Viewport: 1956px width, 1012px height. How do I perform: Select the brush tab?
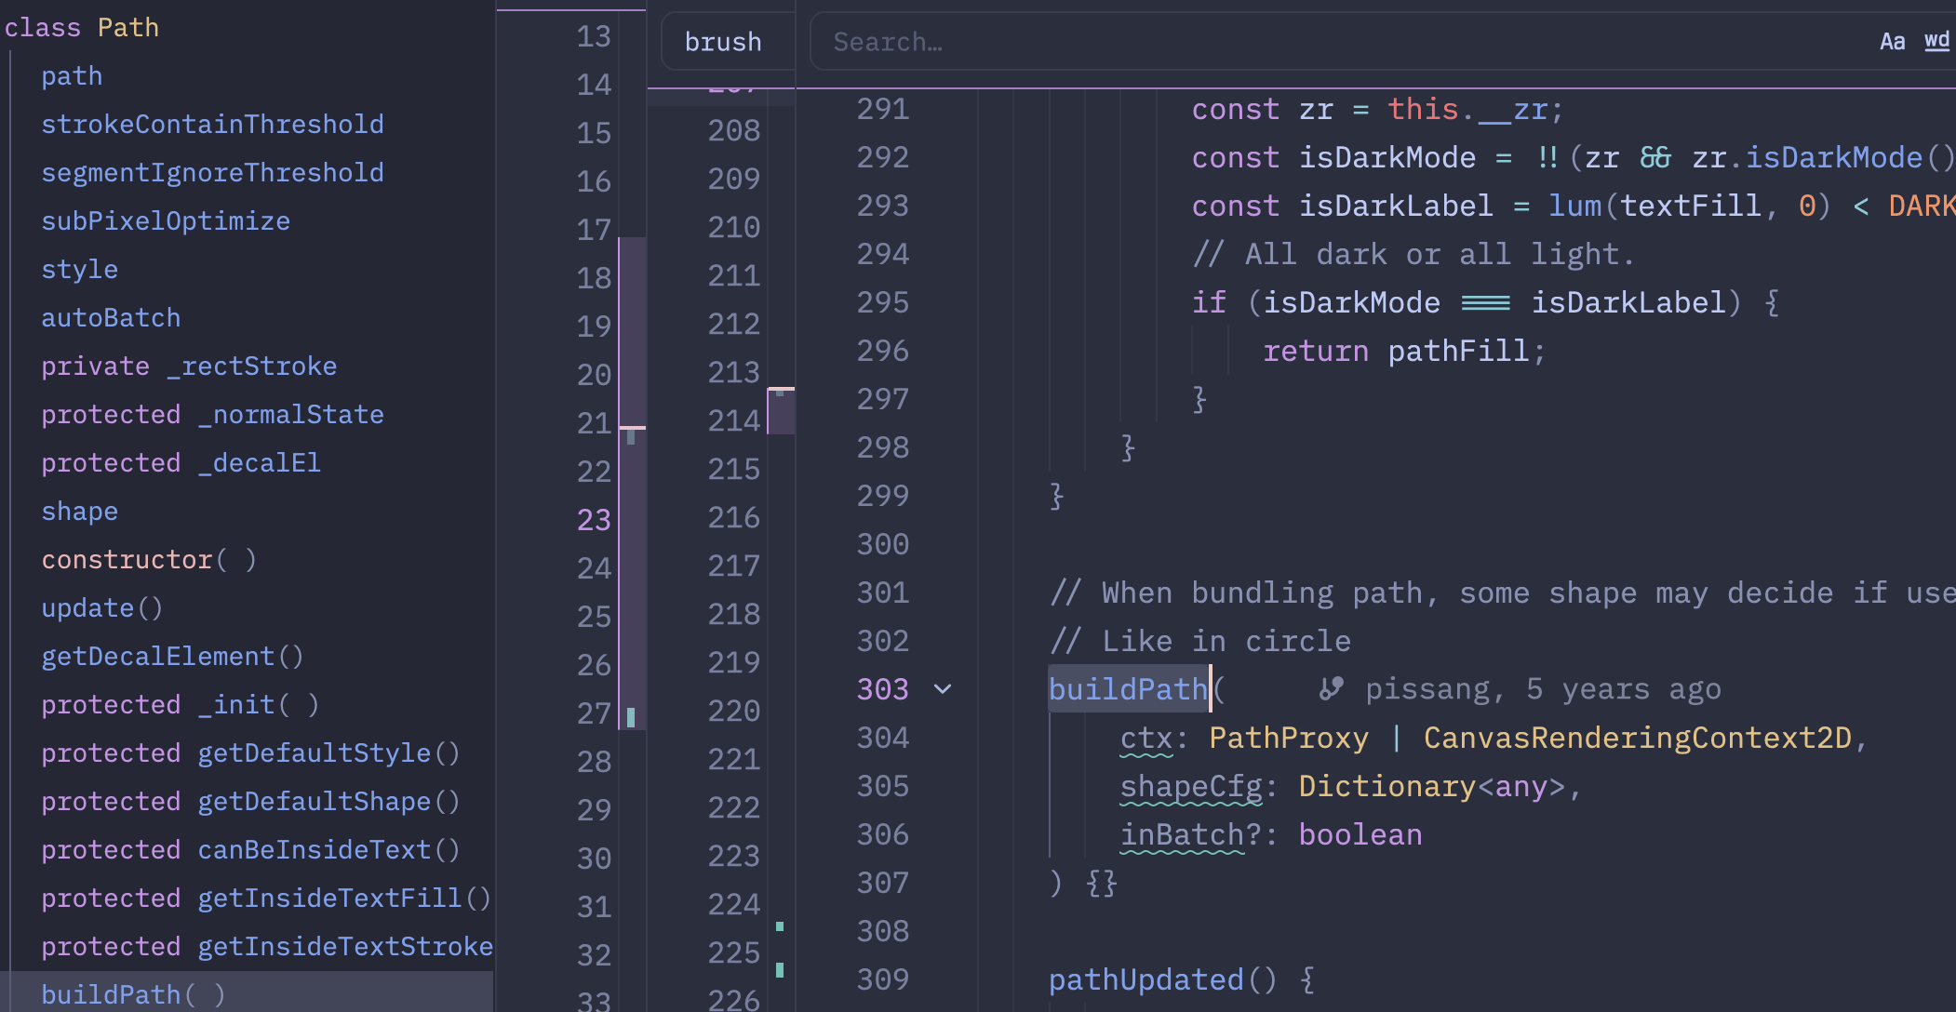pos(723,42)
